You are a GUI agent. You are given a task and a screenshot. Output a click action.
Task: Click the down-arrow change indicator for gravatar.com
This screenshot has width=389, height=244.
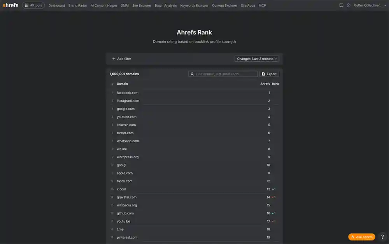click(x=273, y=197)
